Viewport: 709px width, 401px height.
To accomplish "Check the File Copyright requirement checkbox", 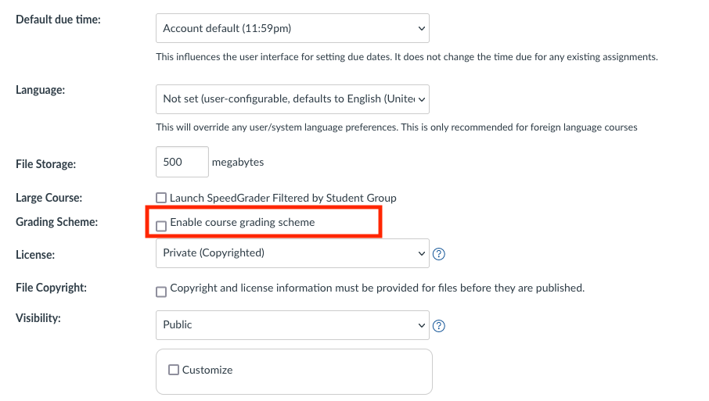I will (x=161, y=292).
